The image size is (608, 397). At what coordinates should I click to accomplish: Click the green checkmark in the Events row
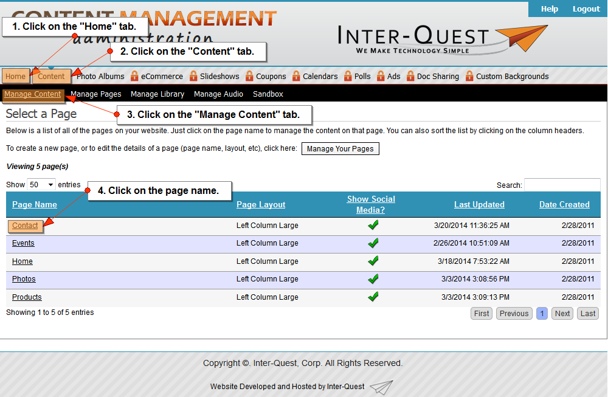[x=373, y=243]
